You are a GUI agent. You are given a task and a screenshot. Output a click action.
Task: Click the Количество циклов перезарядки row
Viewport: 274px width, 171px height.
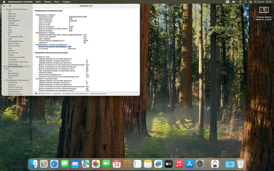click(x=55, y=47)
